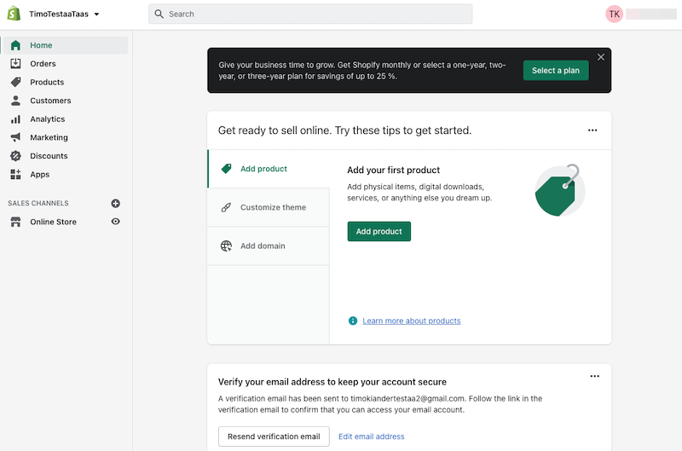The image size is (682, 451).
Task: Click the search magnifier icon
Action: (x=159, y=14)
